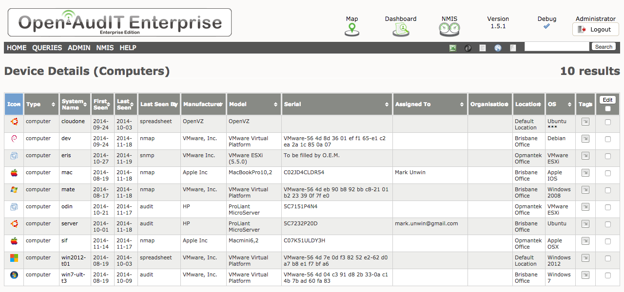
Task: Click the VMware icon for eris
Action: pos(14,156)
